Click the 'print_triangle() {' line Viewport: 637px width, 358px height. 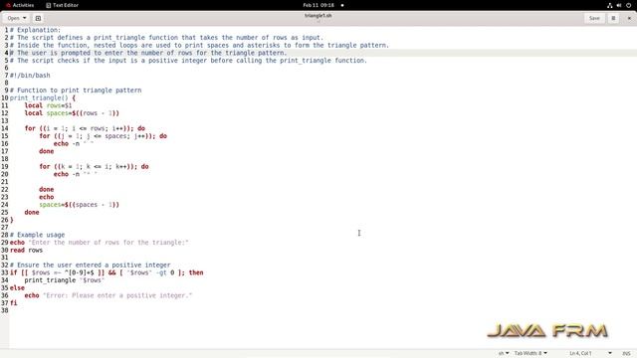point(43,97)
